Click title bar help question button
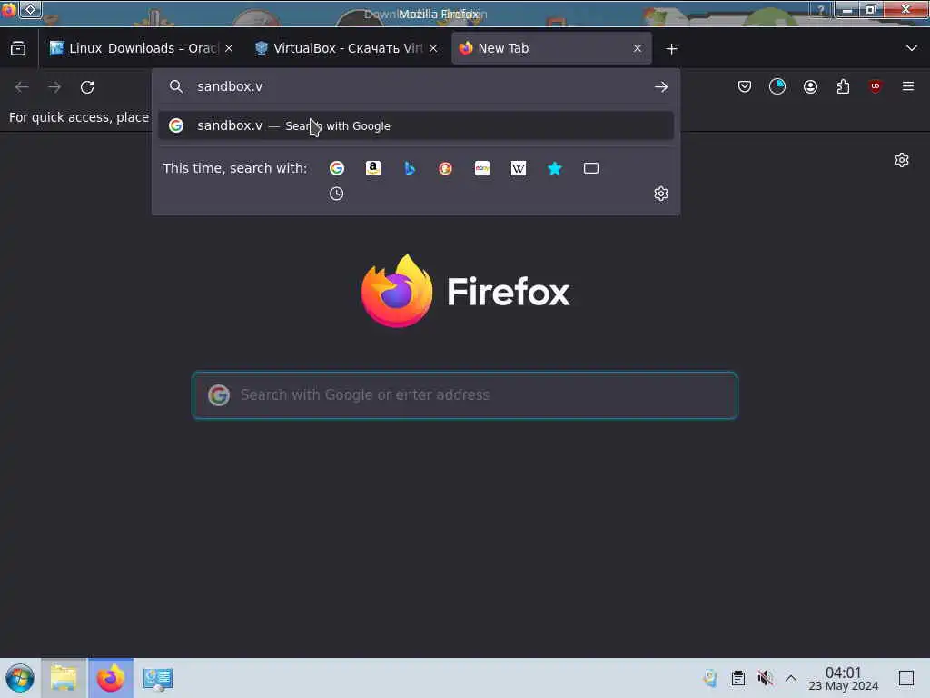Viewport: 930px width, 698px height. pos(821,10)
